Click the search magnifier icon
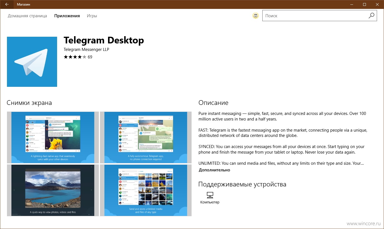384x229 pixels. (371, 16)
